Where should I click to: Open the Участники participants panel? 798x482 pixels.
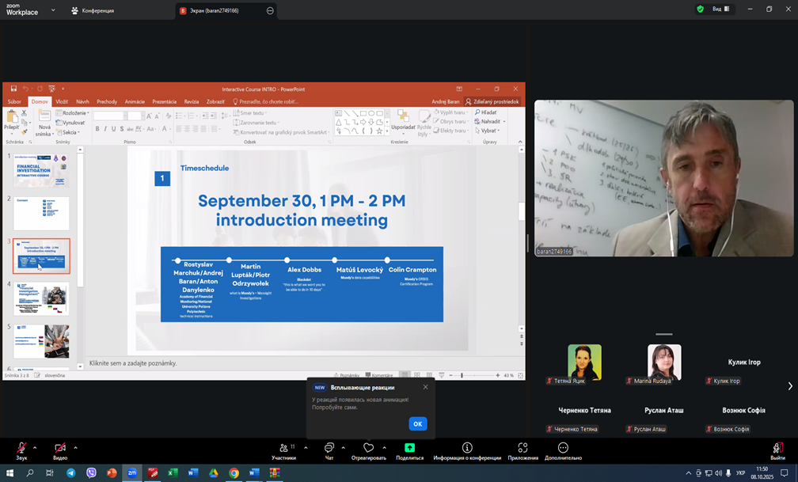pos(283,448)
